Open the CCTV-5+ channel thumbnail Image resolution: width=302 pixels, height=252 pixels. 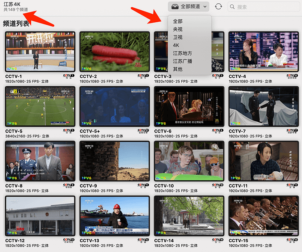115,106
